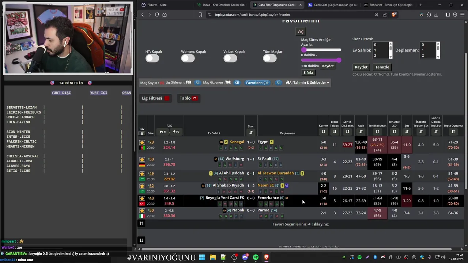
Task: Expand Tablo 21 panel
Action: coord(188,98)
